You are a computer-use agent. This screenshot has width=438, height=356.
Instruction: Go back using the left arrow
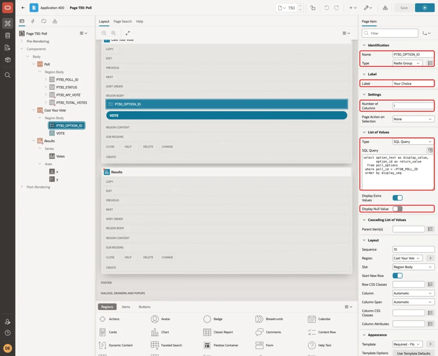pyautogui.click(x=23, y=8)
